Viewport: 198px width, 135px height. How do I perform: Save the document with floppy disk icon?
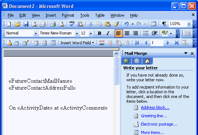(x=26, y=24)
